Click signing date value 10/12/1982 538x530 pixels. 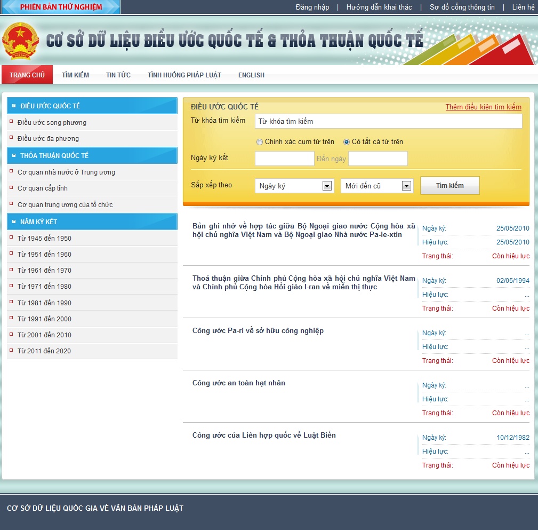point(512,438)
